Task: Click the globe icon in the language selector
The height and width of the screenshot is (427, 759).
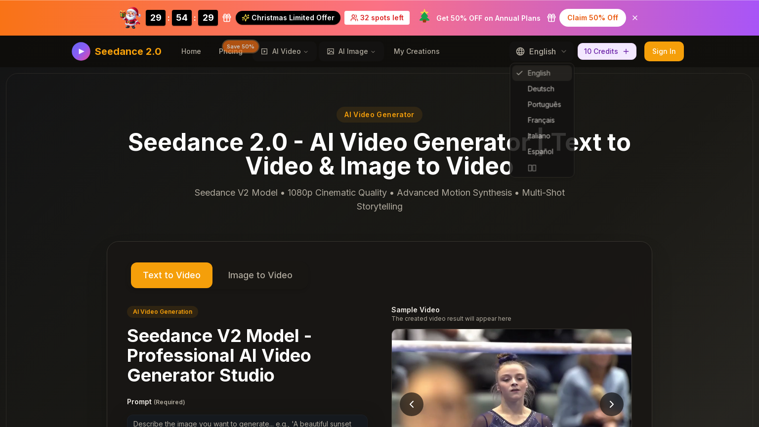Action: 520,51
